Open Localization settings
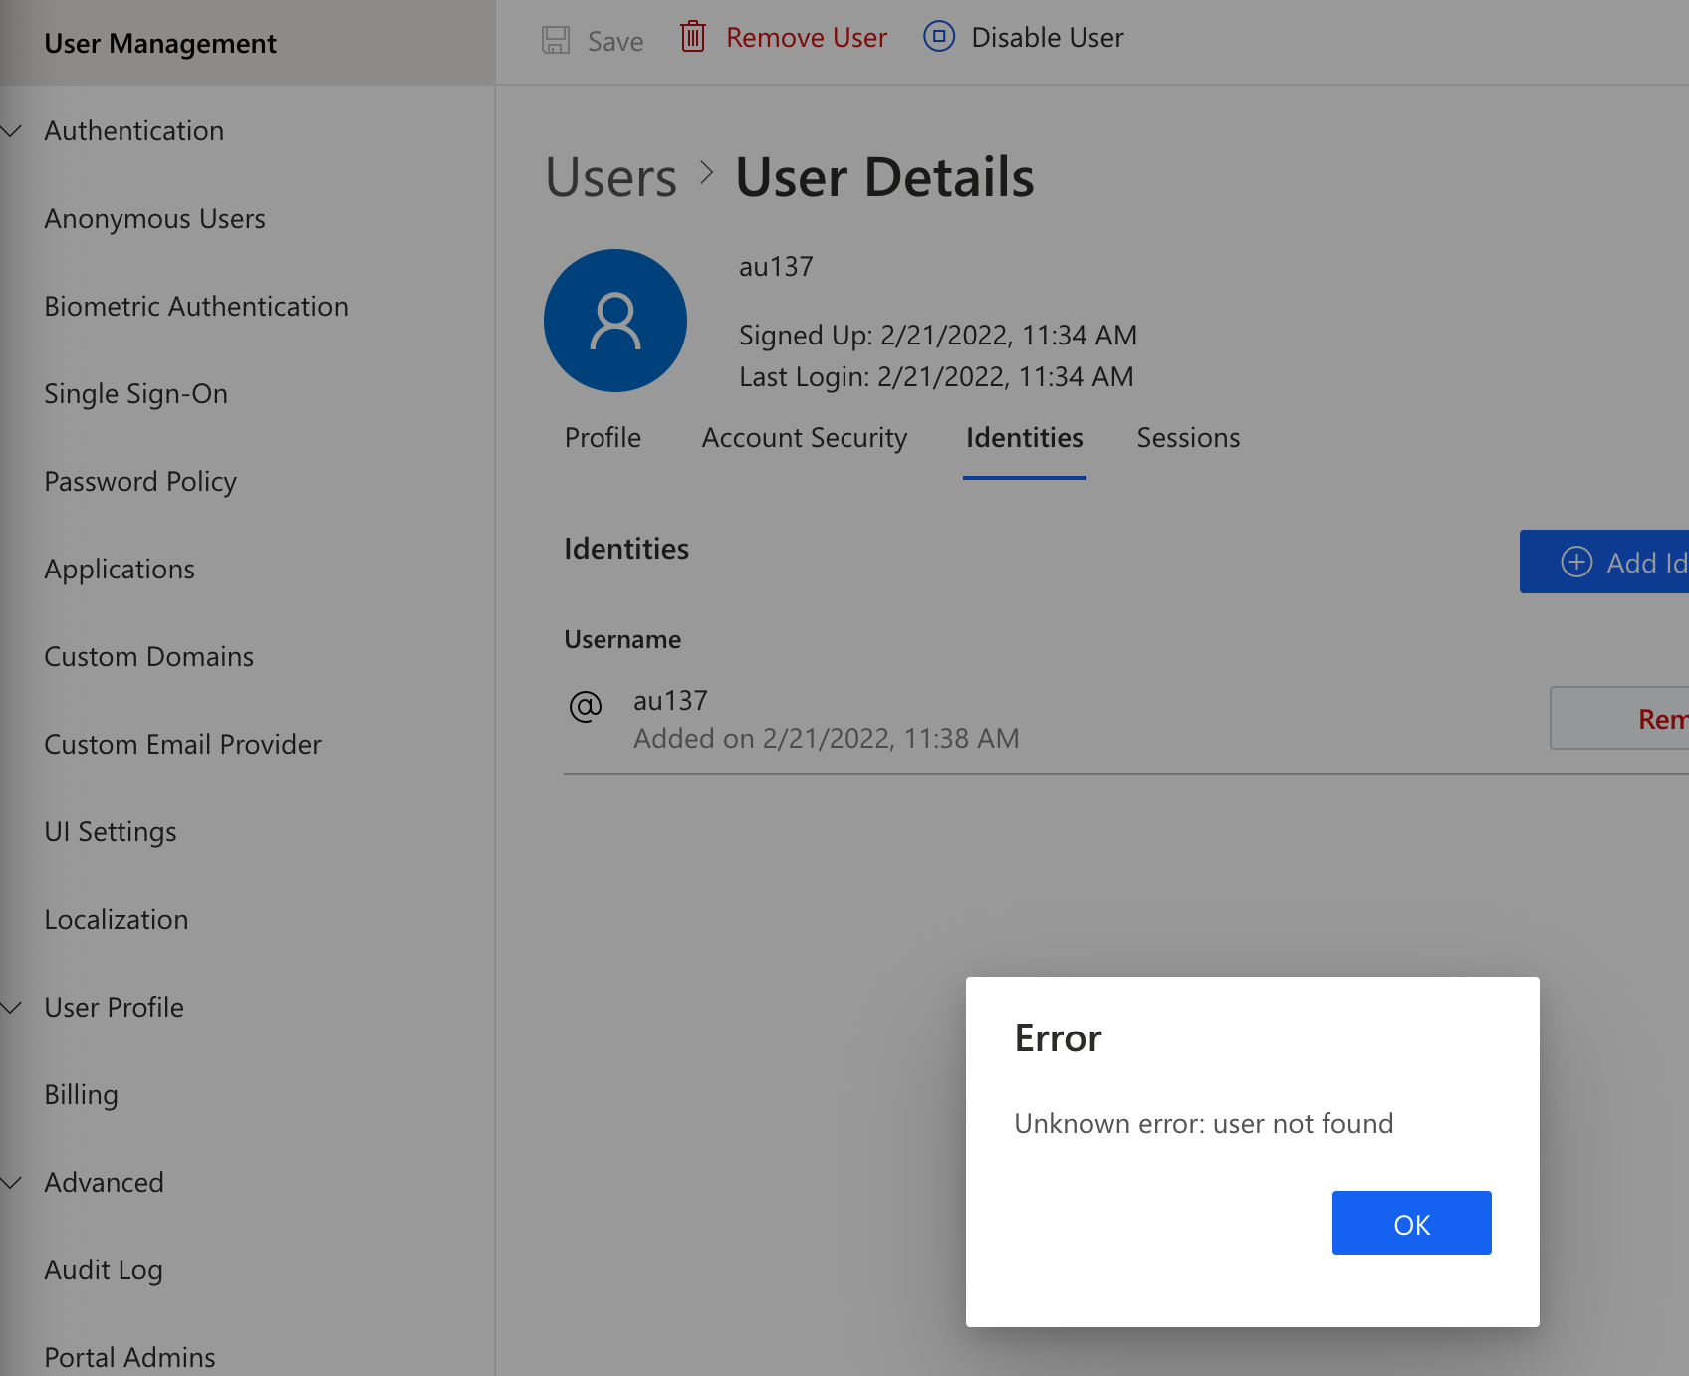Screen dimensions: 1689x1376 [117, 919]
